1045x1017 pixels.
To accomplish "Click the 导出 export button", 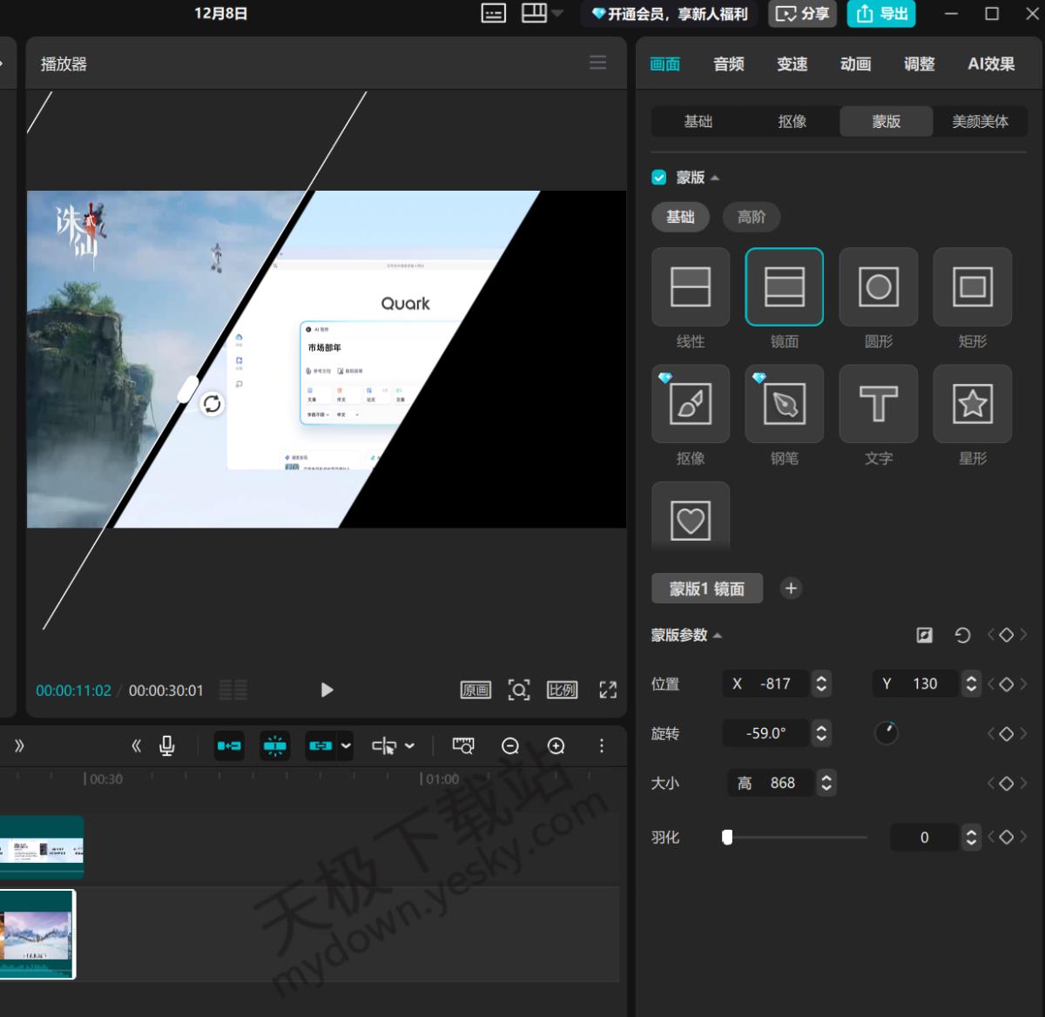I will point(881,13).
